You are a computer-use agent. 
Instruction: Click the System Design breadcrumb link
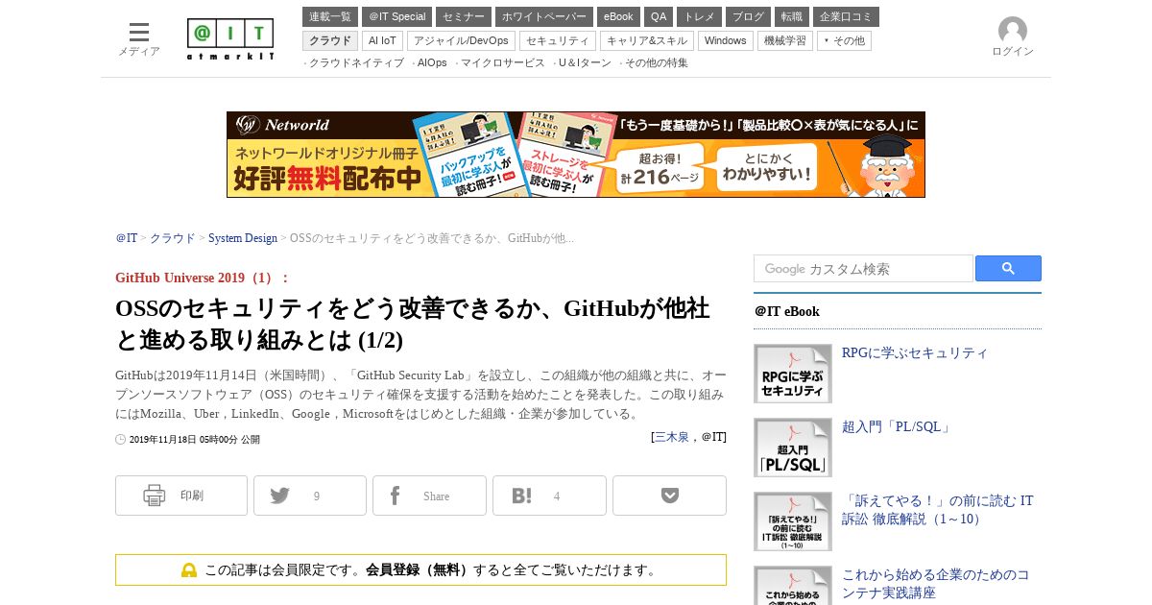(243, 238)
